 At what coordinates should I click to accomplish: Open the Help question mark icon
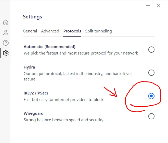point(6,43)
